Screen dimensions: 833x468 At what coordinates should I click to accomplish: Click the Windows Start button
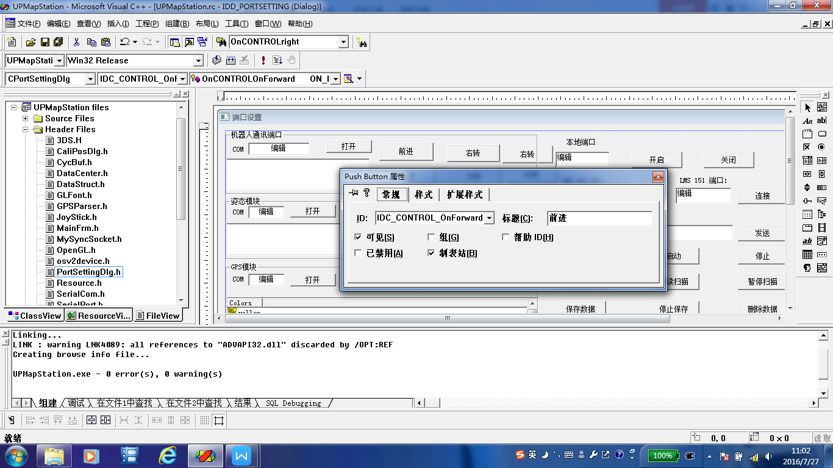coord(16,456)
